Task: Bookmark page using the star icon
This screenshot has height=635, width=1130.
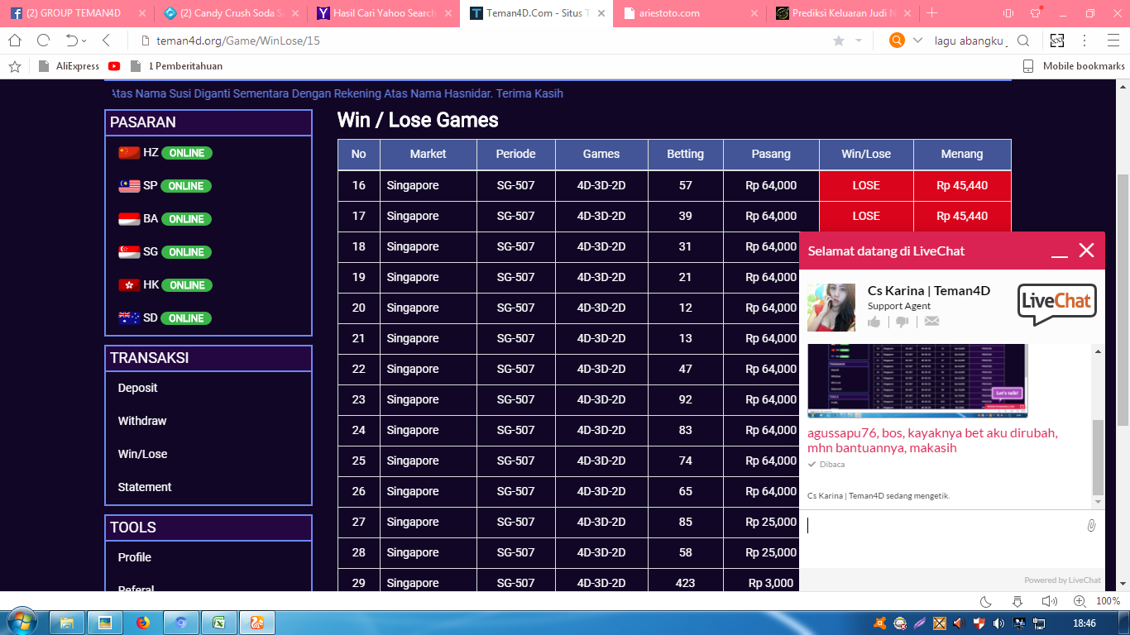Action: coord(839,41)
